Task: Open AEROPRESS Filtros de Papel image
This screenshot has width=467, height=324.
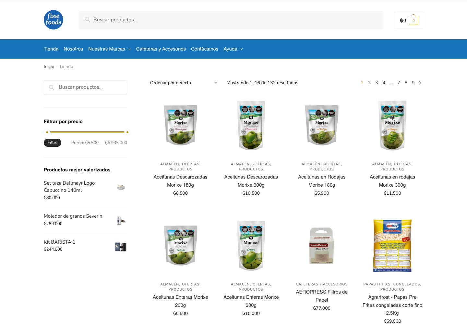Action: (x=322, y=246)
